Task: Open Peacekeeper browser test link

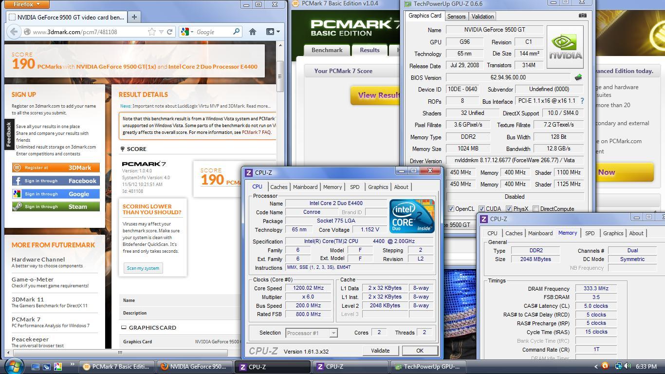Action: pos(30,339)
